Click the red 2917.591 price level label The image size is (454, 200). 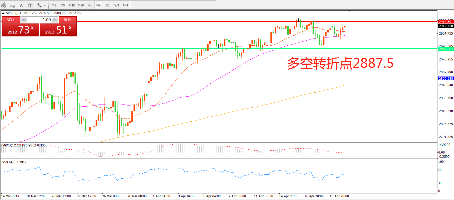446,22
